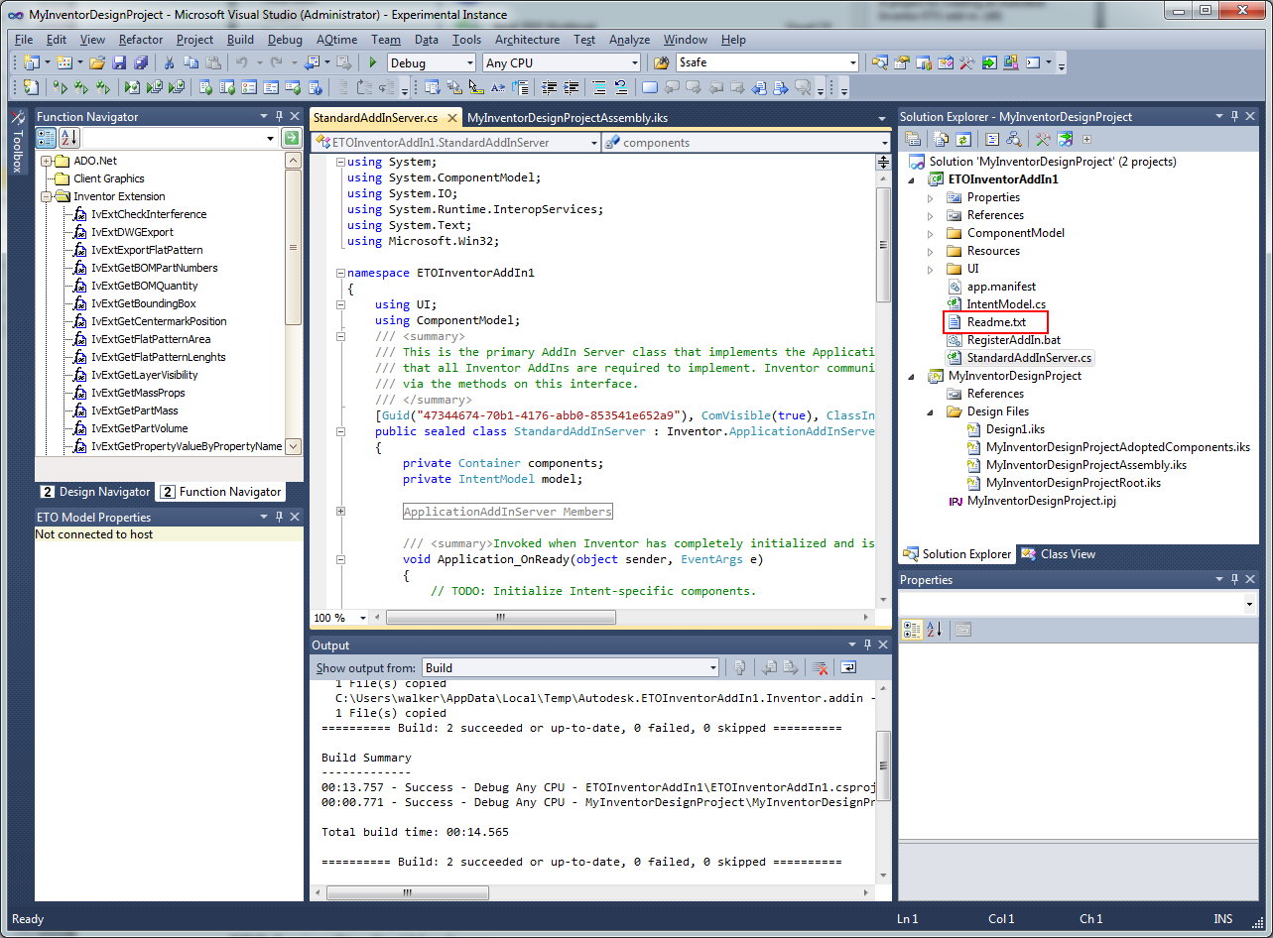The width and height of the screenshot is (1273, 938).
Task: Toggle word wrap in the Output pane
Action: click(849, 668)
